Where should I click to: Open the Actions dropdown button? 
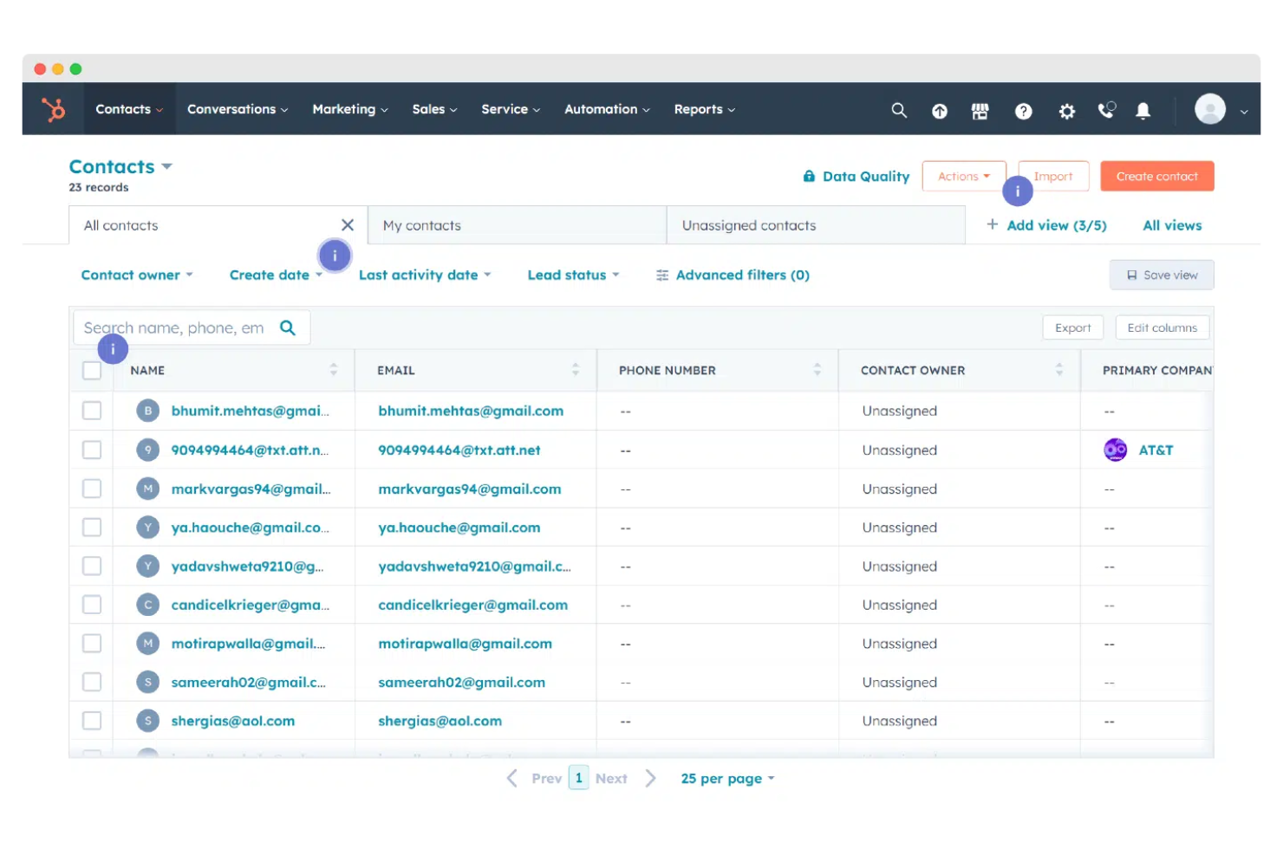click(x=964, y=176)
